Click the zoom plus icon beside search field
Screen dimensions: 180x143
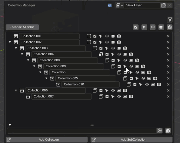[x=160, y=131]
